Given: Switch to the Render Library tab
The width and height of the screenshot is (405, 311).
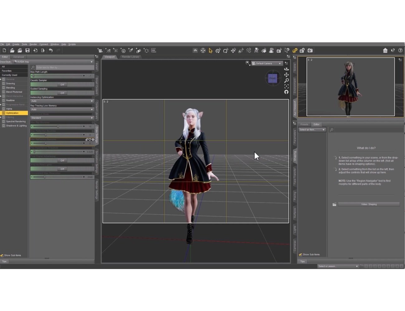Looking at the screenshot, I should pos(130,57).
